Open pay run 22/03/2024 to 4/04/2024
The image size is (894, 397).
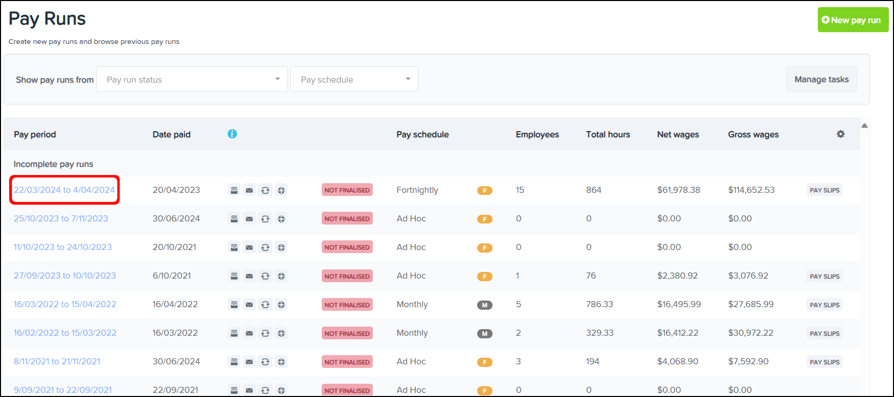pyautogui.click(x=64, y=190)
